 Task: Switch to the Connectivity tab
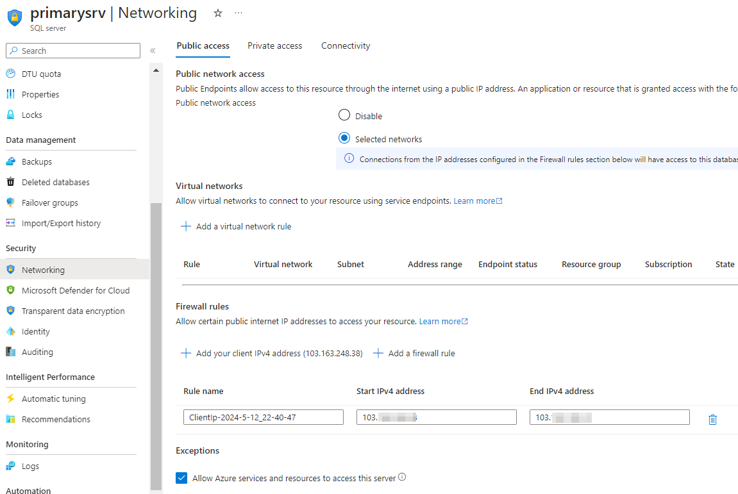(346, 45)
